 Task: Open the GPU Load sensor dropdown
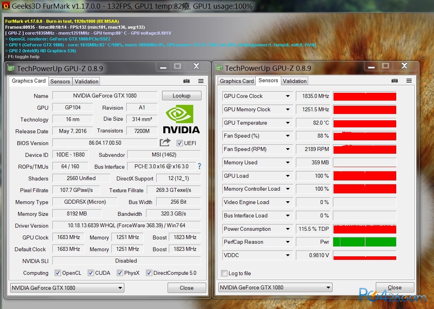(x=288, y=176)
